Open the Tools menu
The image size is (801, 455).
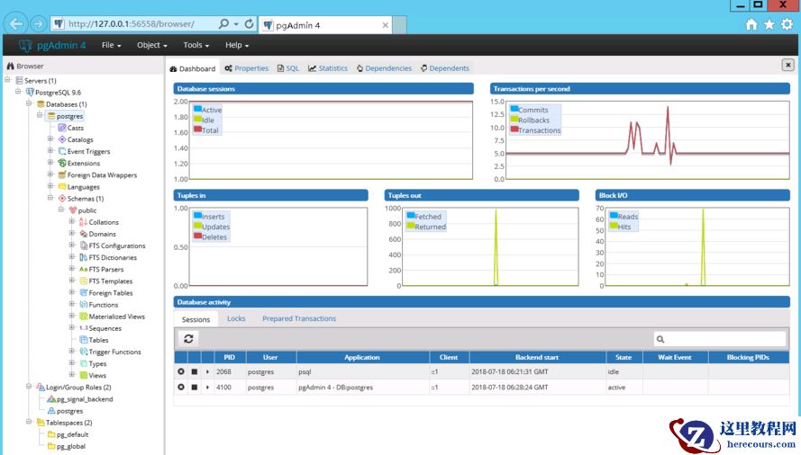pos(196,45)
